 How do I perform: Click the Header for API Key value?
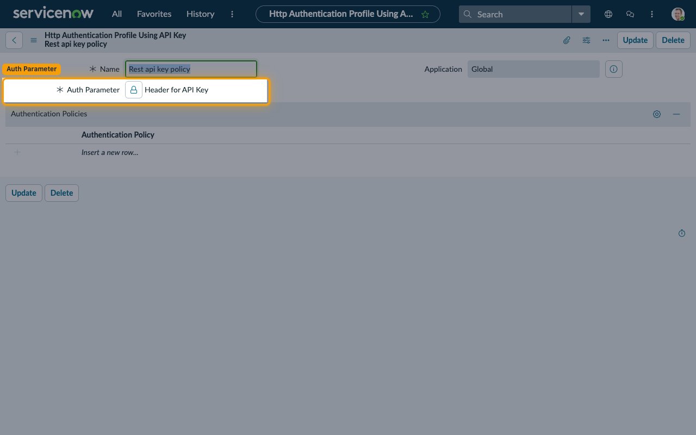(x=177, y=90)
